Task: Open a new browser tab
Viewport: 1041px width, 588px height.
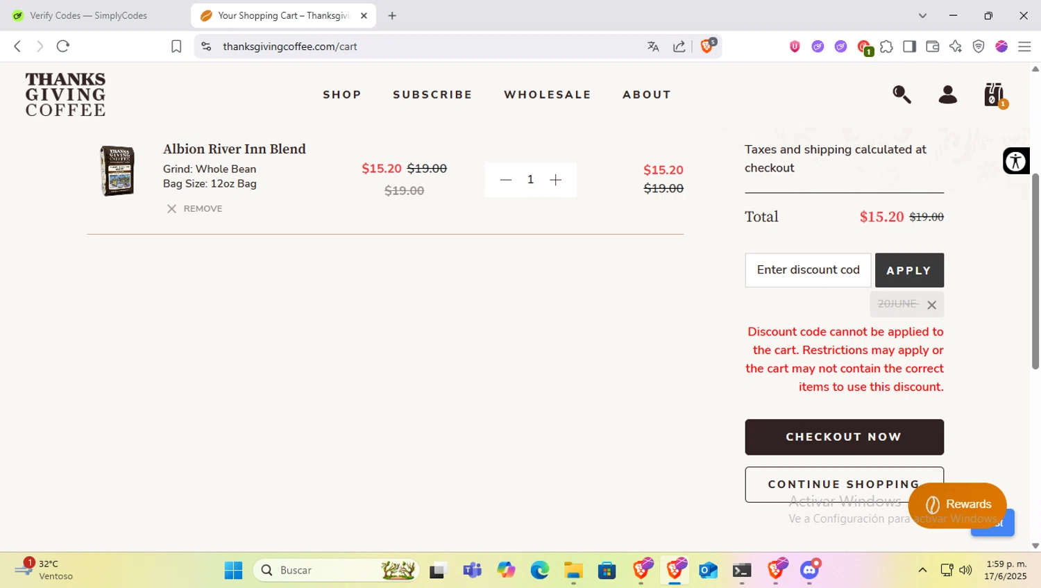Action: 392,15
